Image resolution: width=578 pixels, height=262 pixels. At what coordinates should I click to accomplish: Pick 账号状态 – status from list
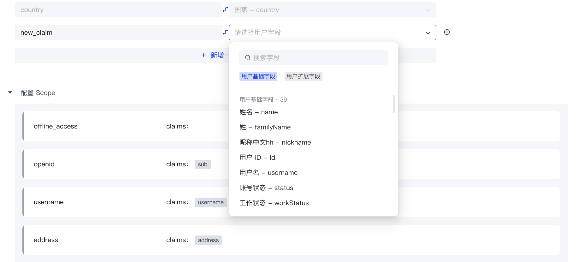pyautogui.click(x=266, y=188)
